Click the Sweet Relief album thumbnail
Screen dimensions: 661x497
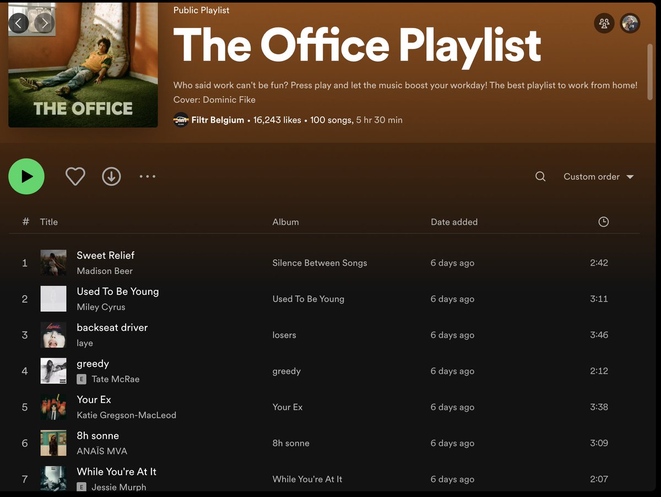[x=53, y=263]
